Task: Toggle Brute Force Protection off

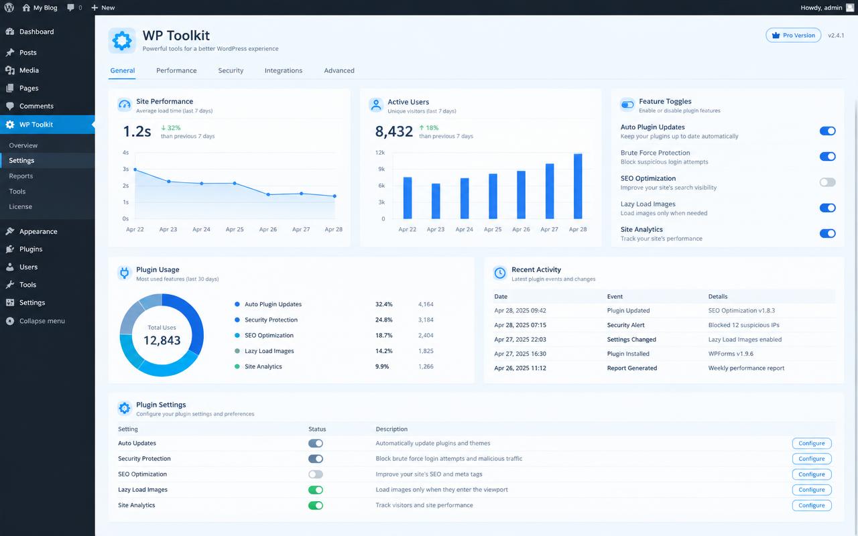Action: (828, 157)
